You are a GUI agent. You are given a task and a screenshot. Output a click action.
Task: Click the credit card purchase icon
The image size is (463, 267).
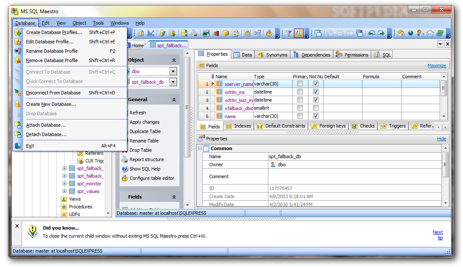440,33
